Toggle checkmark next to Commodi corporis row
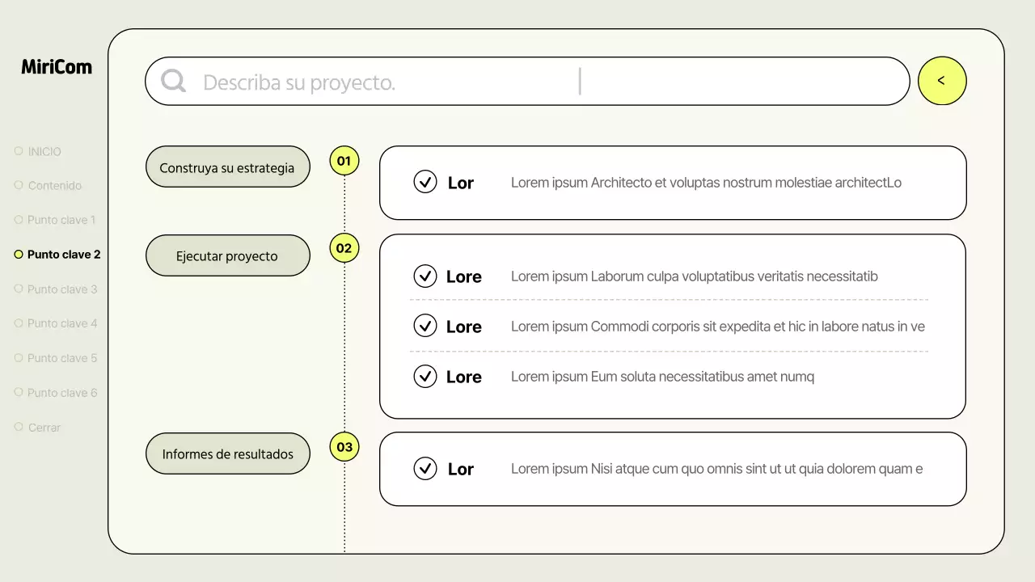 [x=425, y=326]
